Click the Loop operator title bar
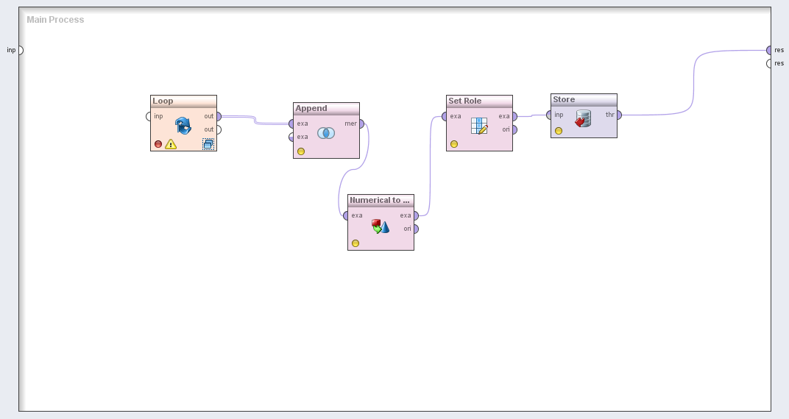The width and height of the screenshot is (789, 419). [183, 101]
